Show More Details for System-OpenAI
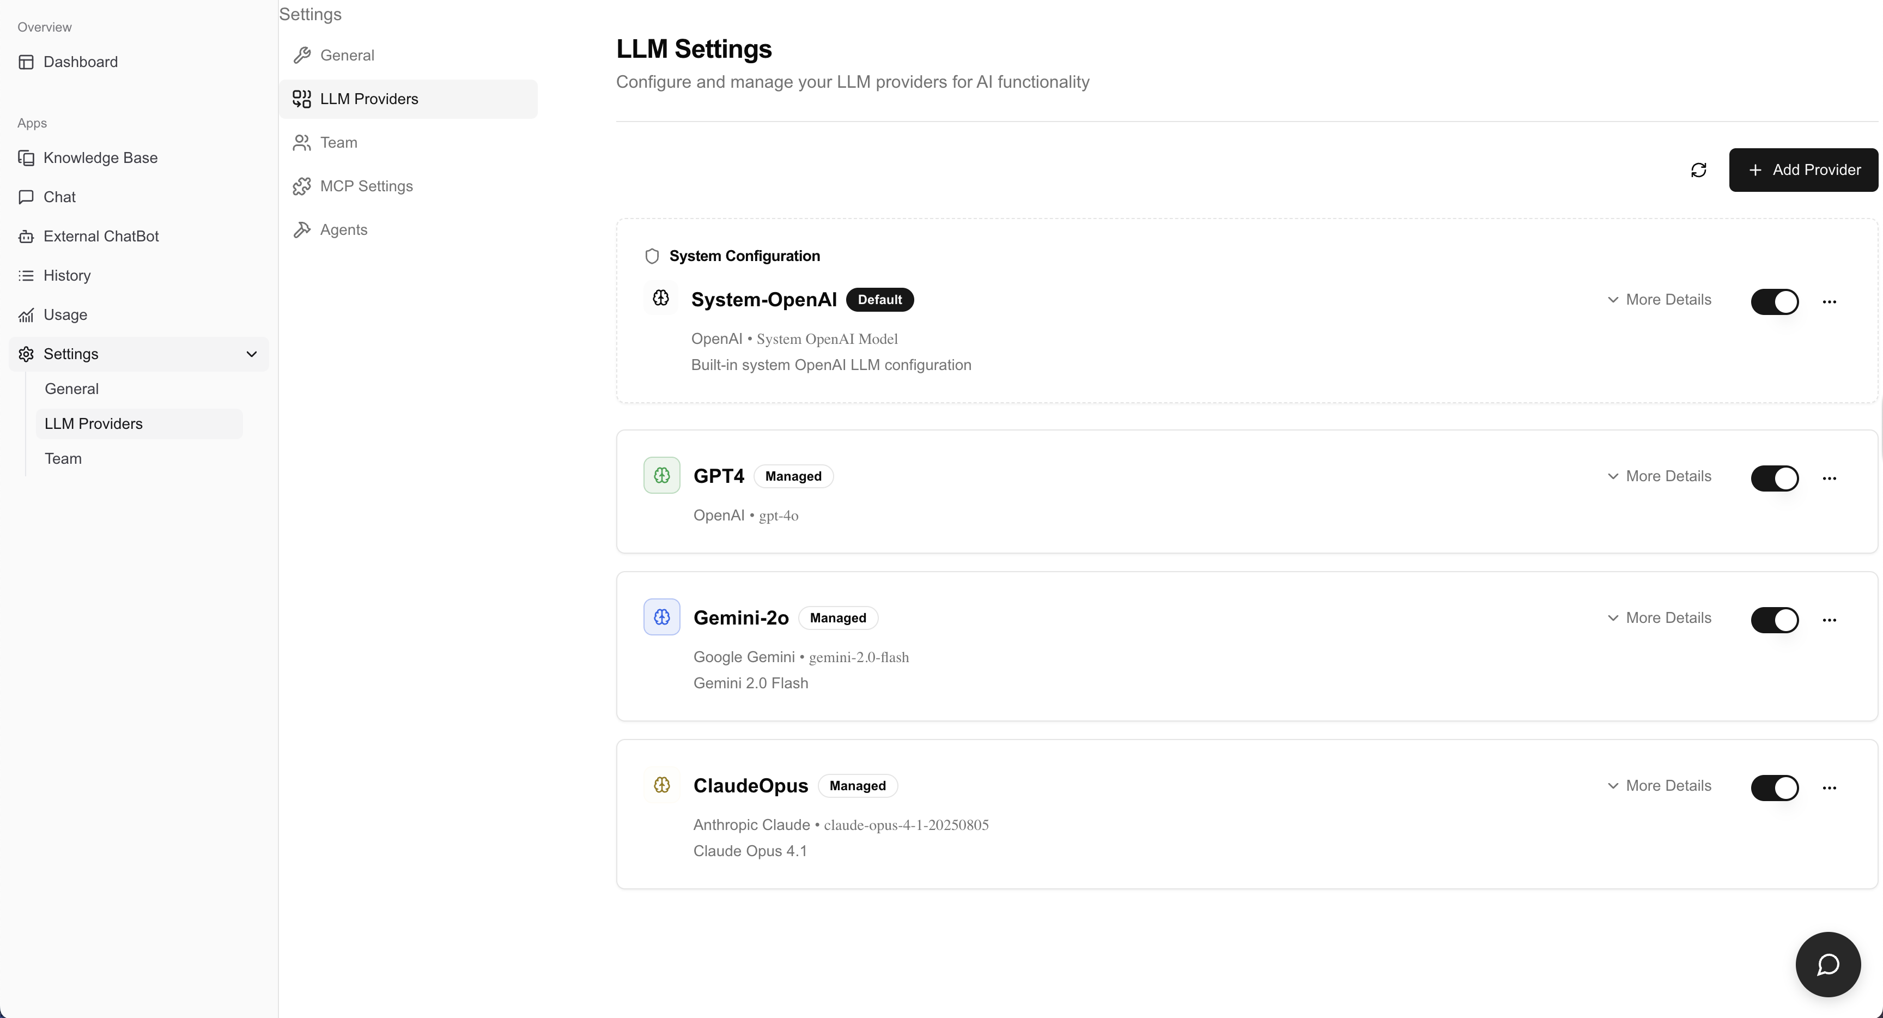The width and height of the screenshot is (1883, 1018). (x=1659, y=300)
